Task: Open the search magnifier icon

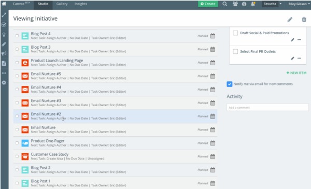Action: pos(224,4)
